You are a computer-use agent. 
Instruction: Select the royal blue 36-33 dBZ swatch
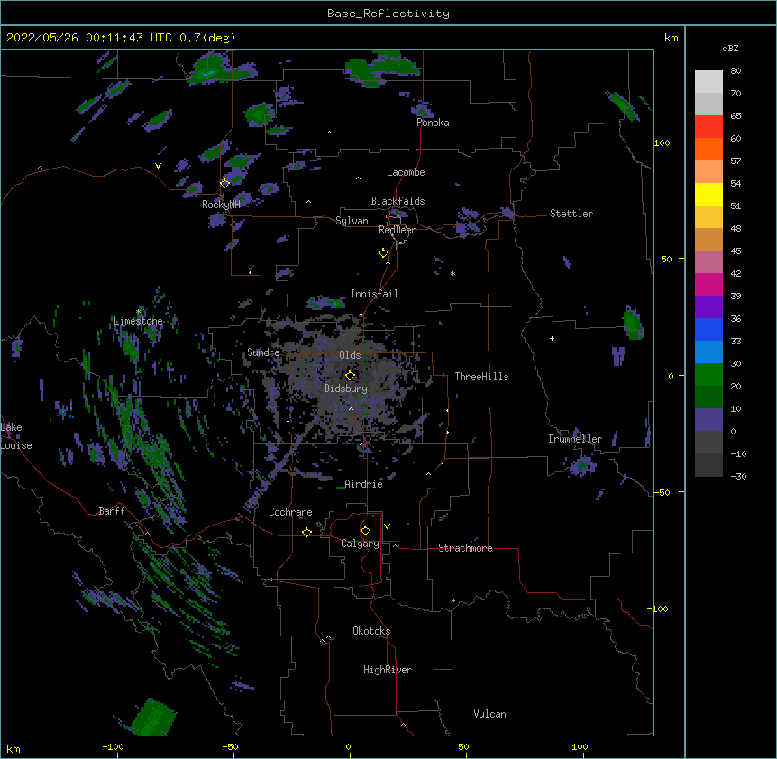point(708,329)
